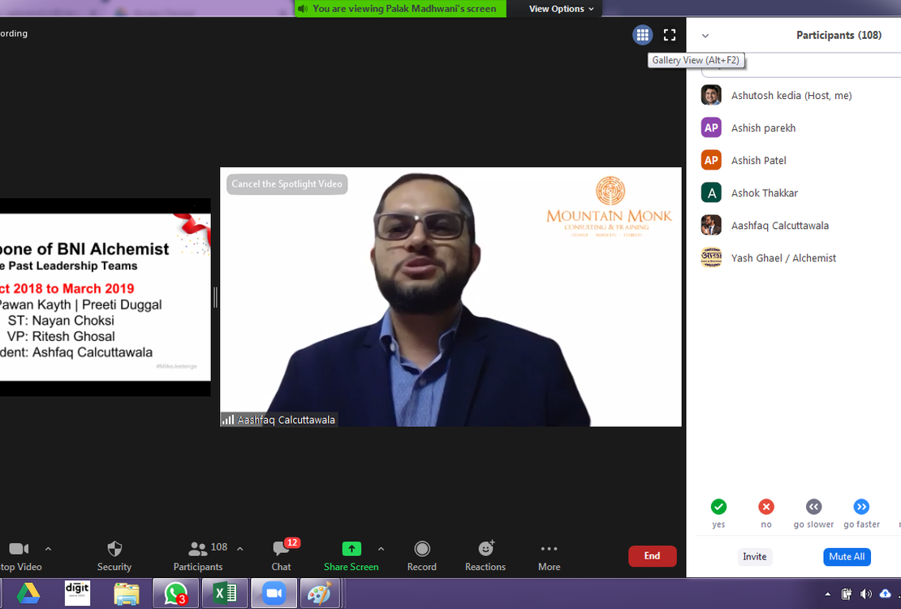Screen dimensions: 901x609
Task: Collapse the Participants panel chevron
Action: click(705, 36)
